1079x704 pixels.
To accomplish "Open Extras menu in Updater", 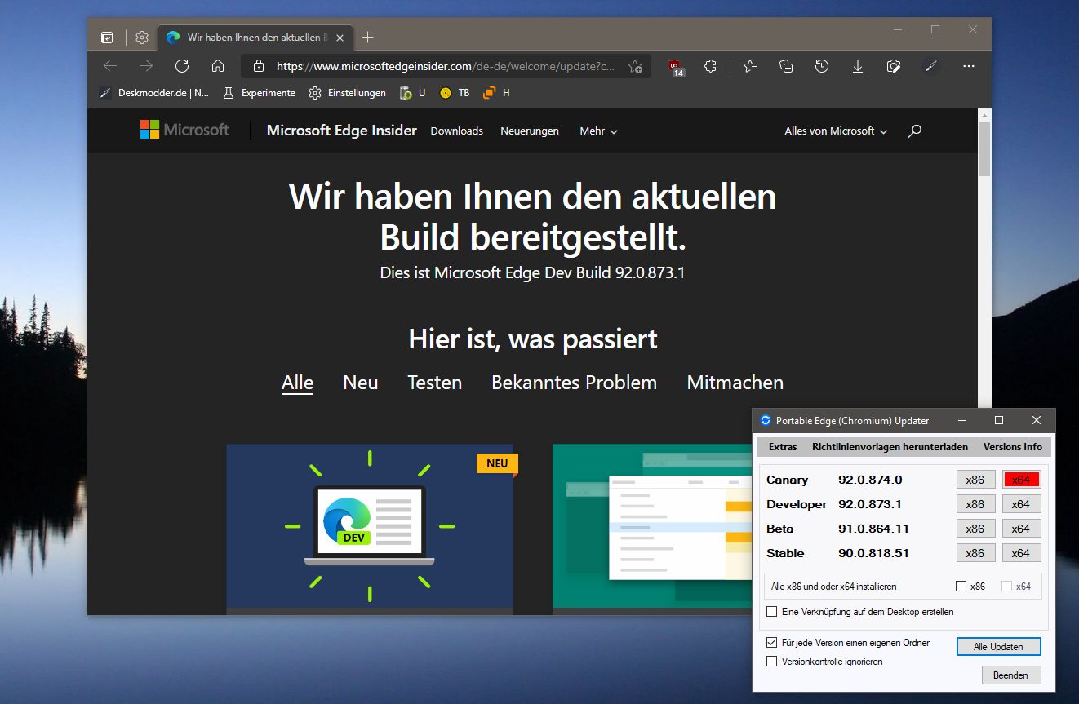I will (x=783, y=447).
